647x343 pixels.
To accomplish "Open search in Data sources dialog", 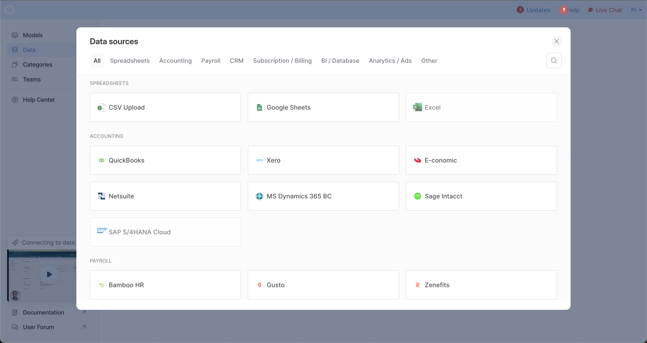I will (x=554, y=61).
